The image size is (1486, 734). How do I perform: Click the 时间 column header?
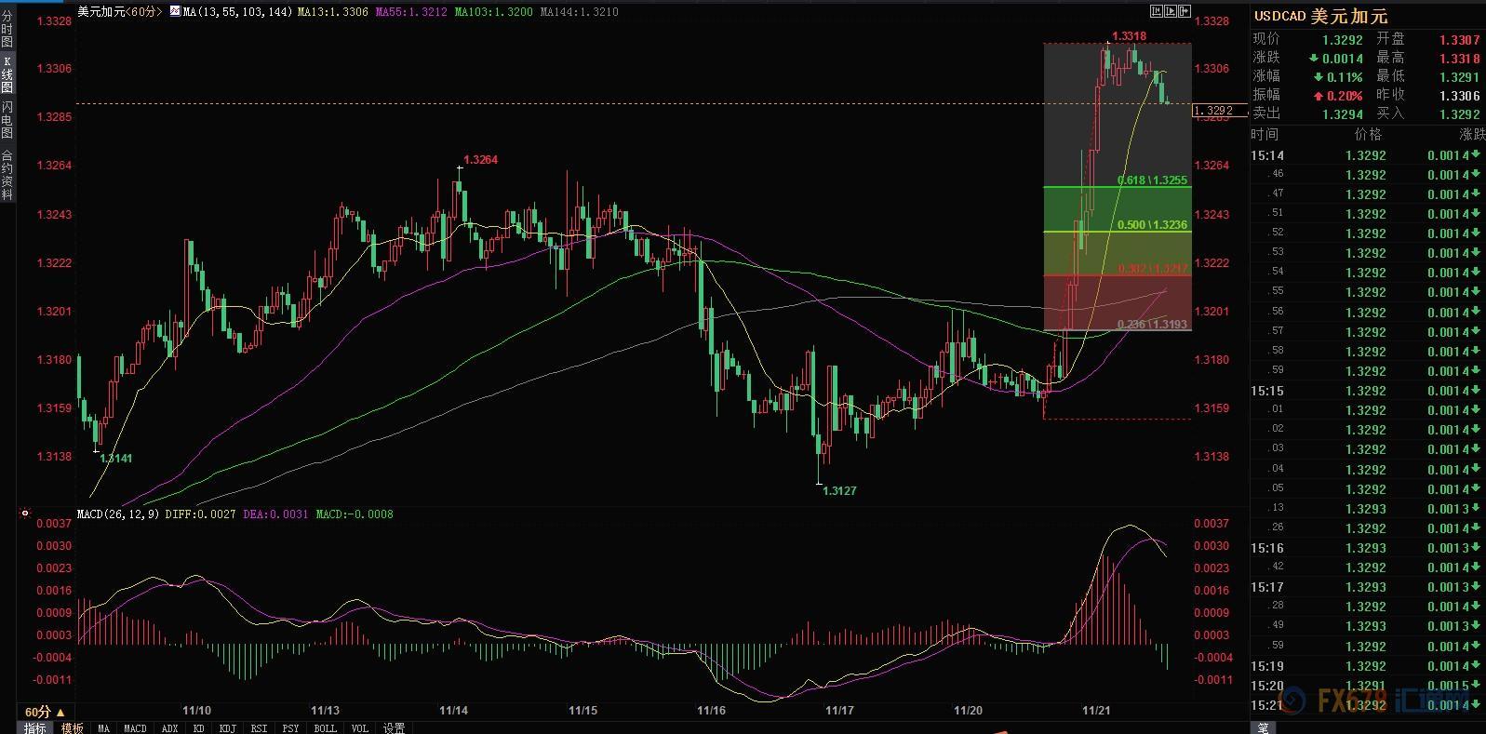pyautogui.click(x=1265, y=134)
